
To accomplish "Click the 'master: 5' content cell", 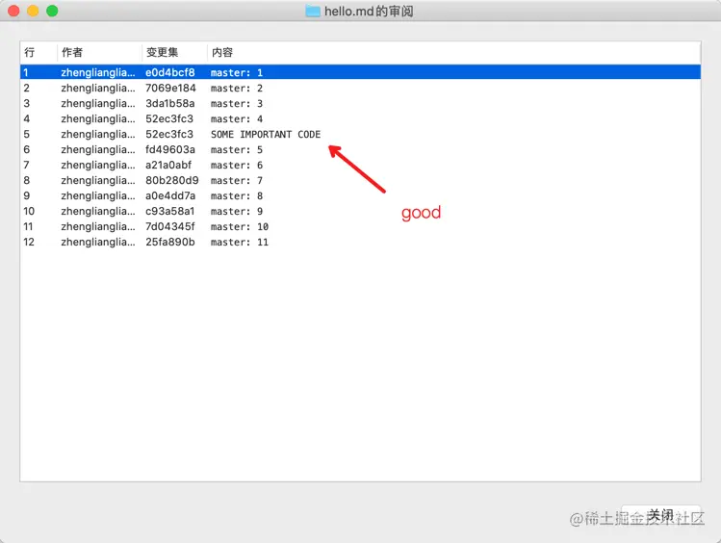I will [x=237, y=150].
